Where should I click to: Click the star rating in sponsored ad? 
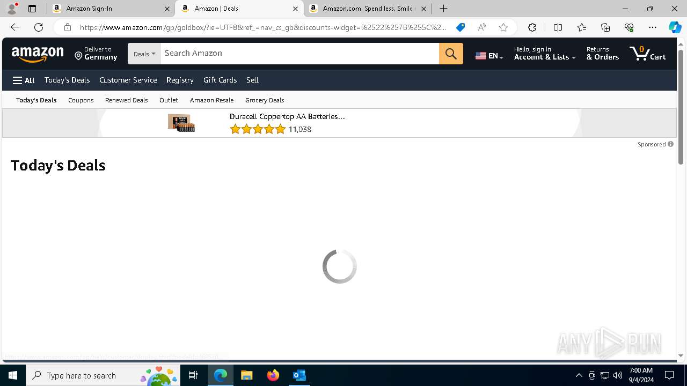click(x=258, y=129)
